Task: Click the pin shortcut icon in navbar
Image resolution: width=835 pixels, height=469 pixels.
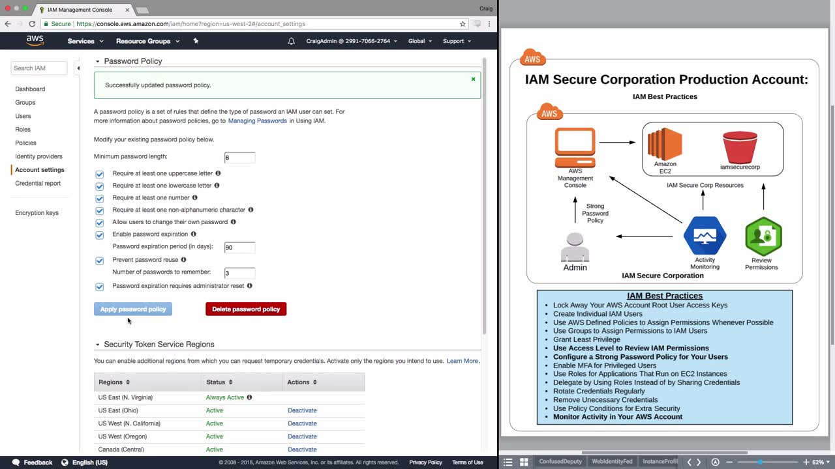Action: coord(196,41)
